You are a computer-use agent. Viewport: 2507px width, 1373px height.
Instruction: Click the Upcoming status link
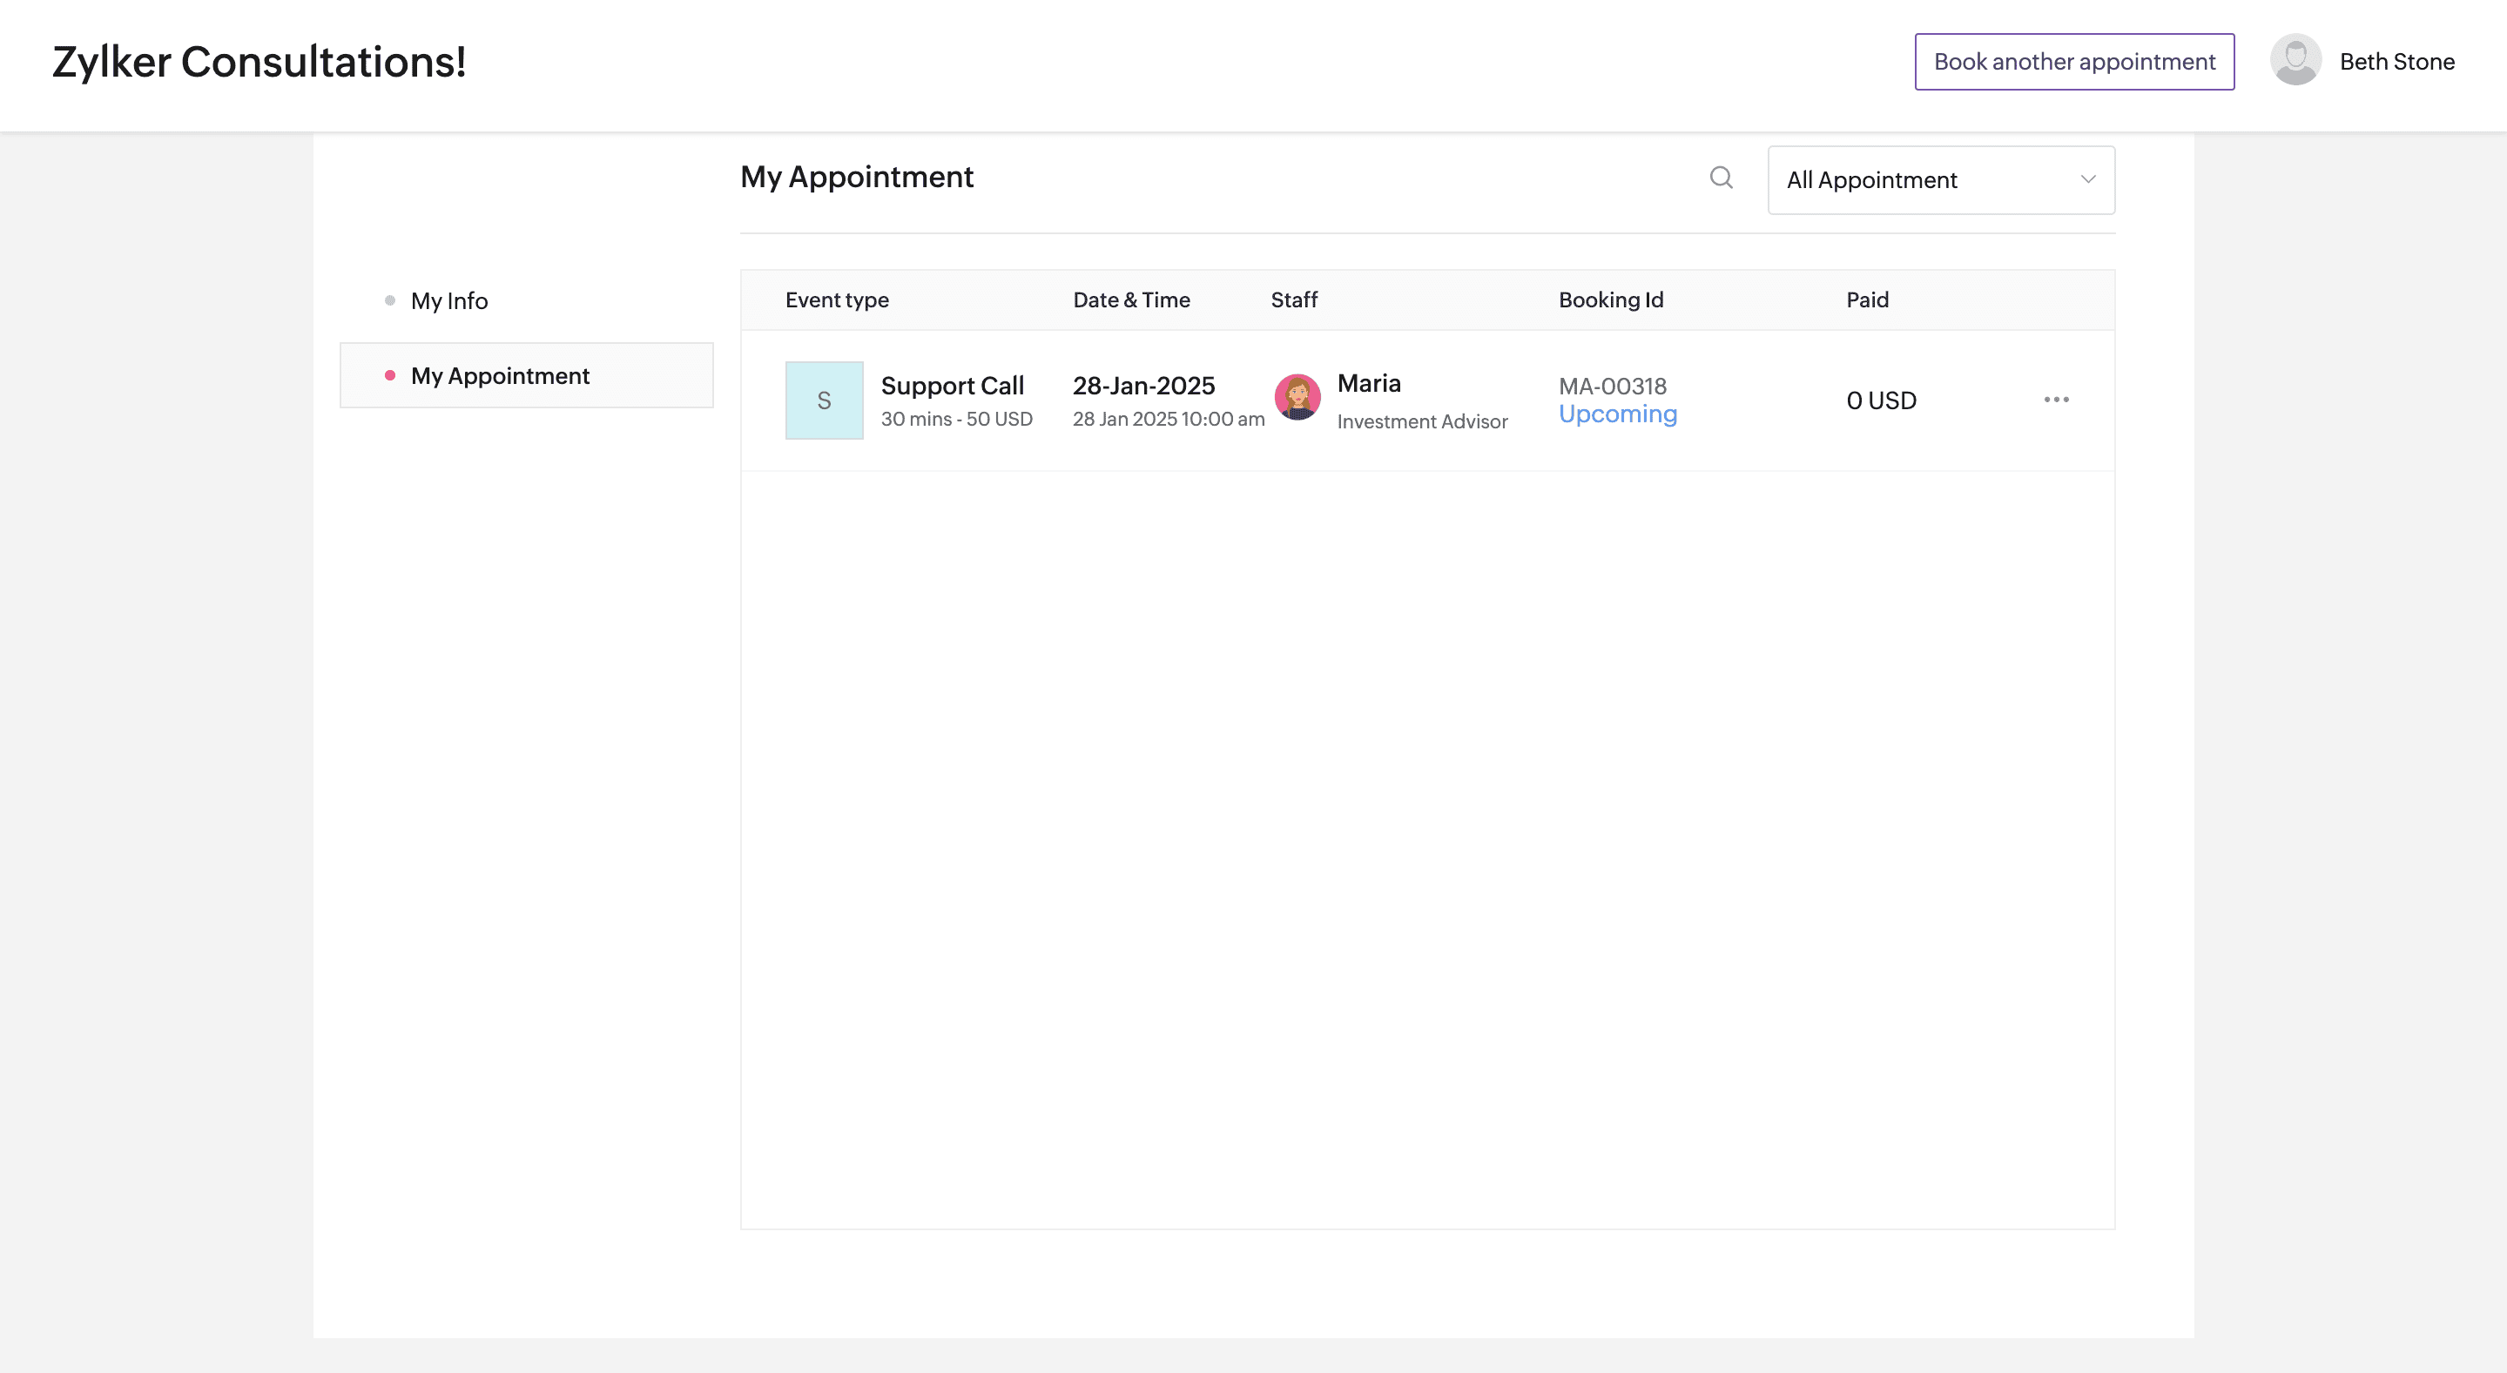tap(1616, 414)
